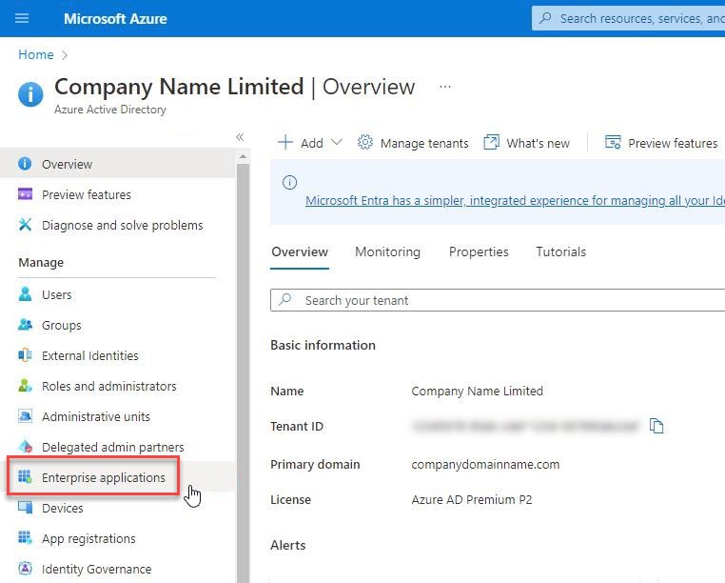Select Company Name Limited name value

[x=477, y=391]
